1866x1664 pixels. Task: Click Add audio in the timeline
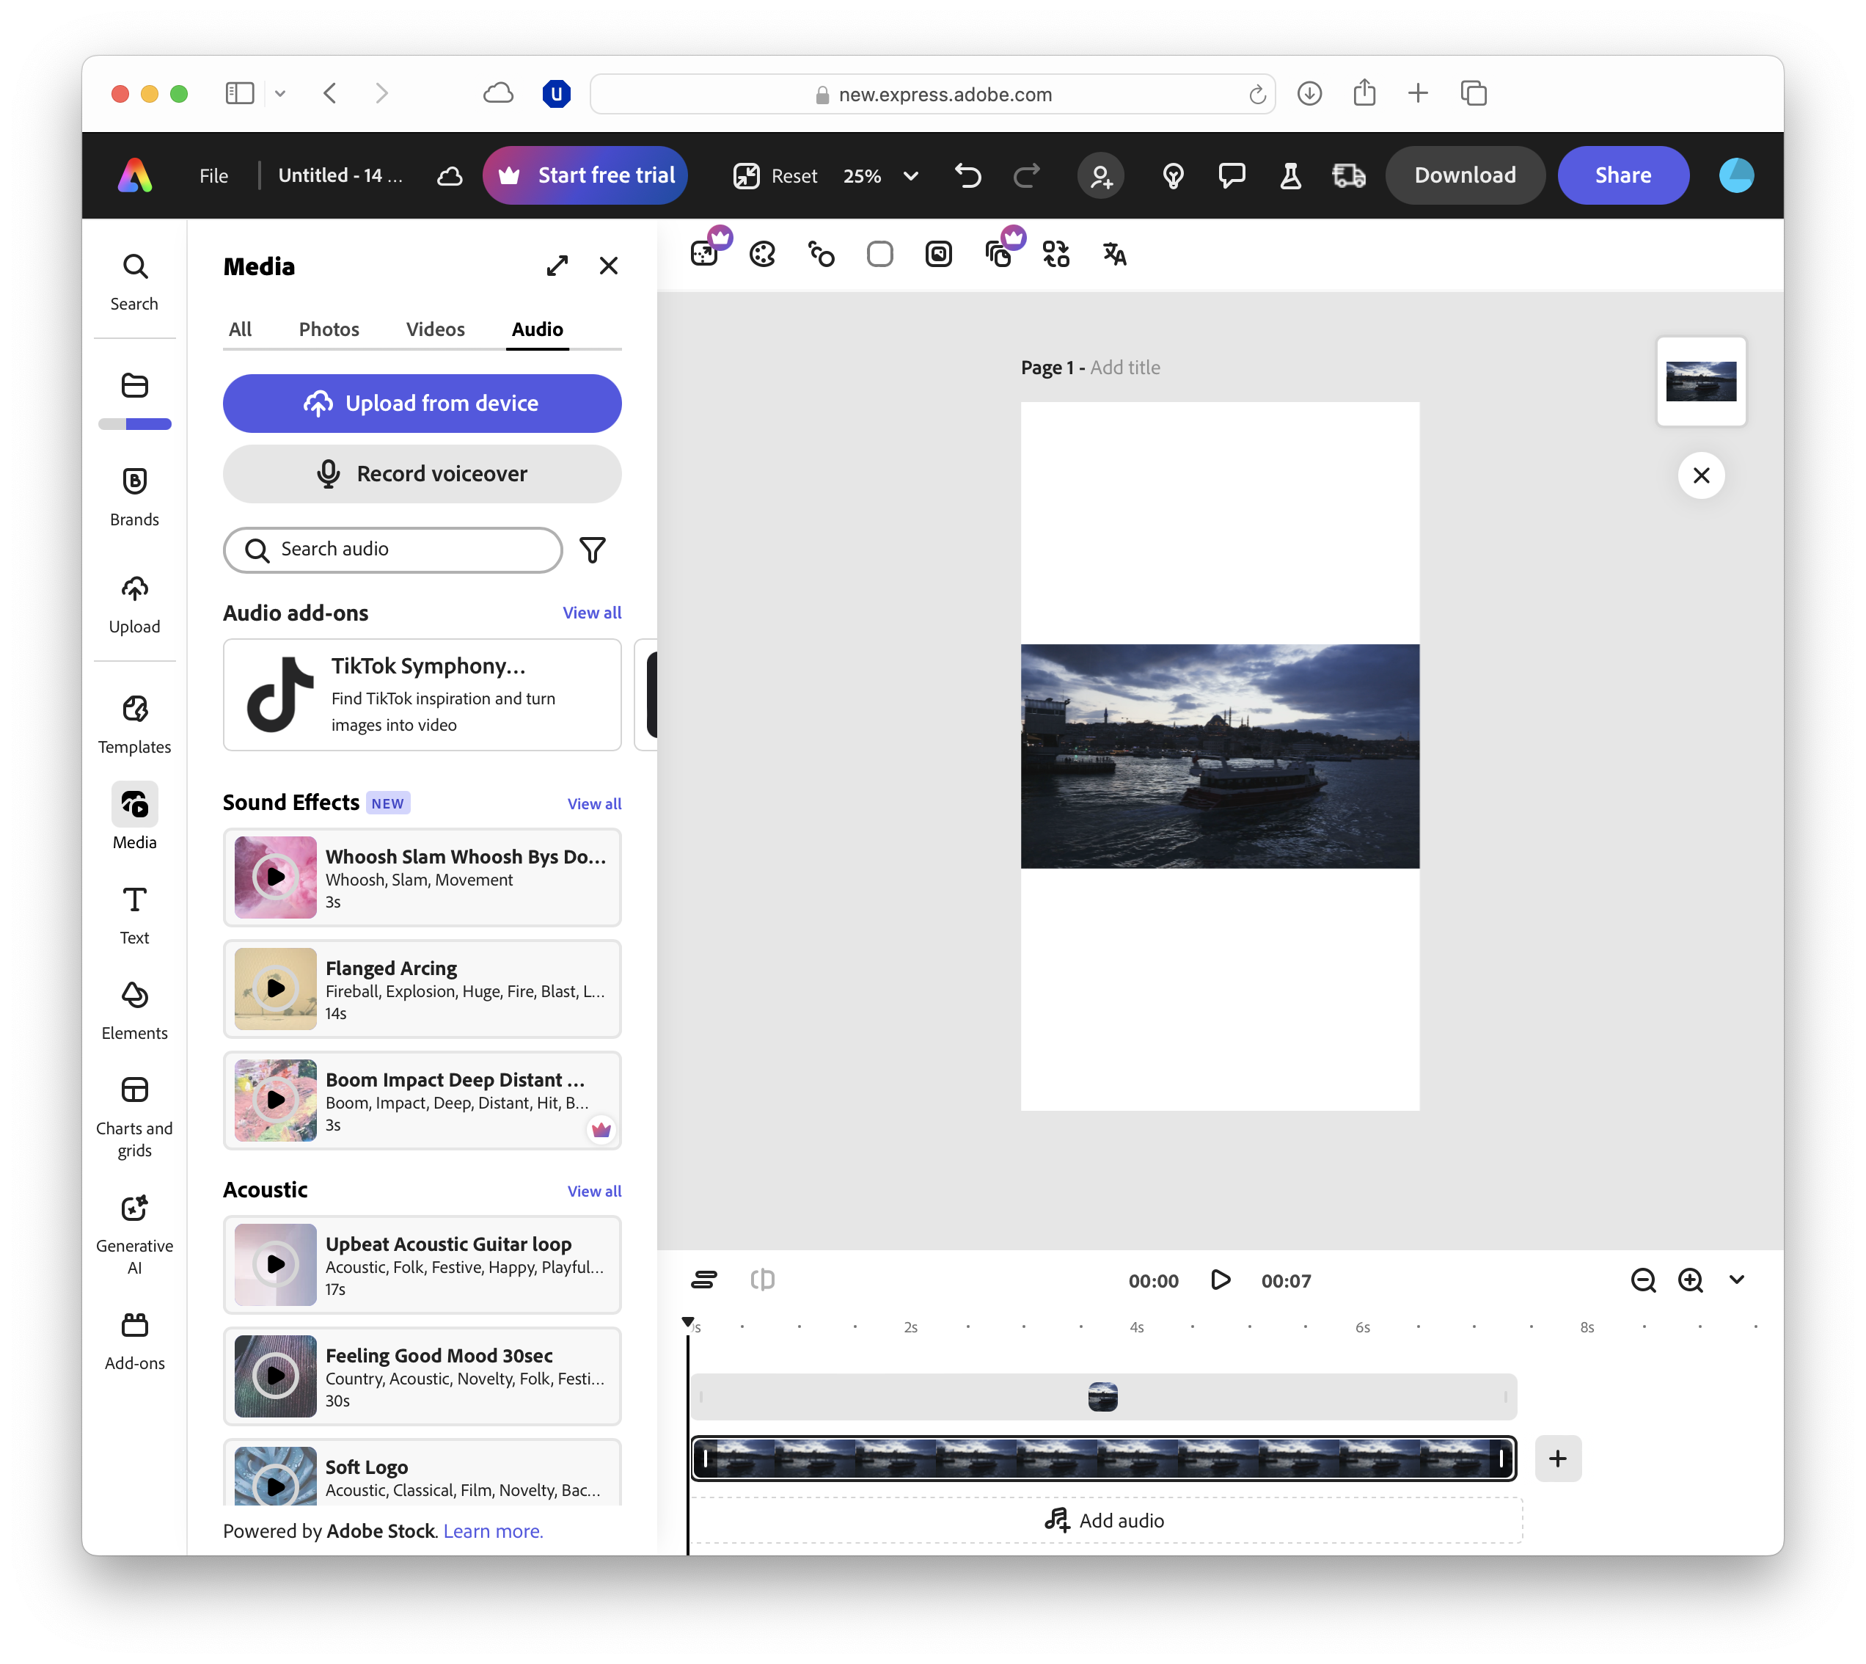[1105, 1520]
